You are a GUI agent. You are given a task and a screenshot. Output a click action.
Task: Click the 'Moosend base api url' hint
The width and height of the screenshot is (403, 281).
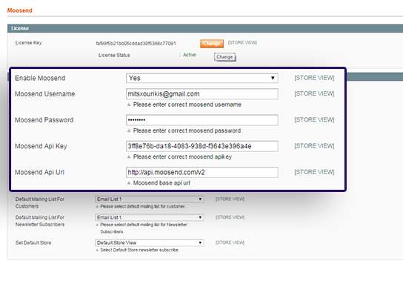(161, 183)
